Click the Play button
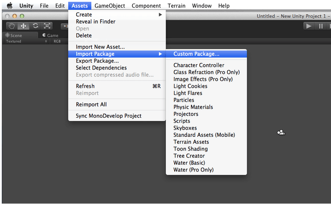The height and width of the screenshot is (204, 331). (309, 26)
